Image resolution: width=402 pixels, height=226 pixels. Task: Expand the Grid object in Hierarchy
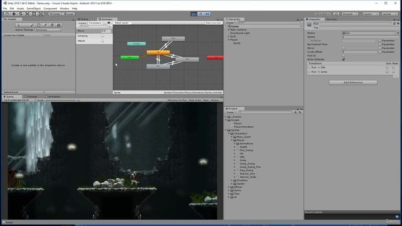click(229, 36)
